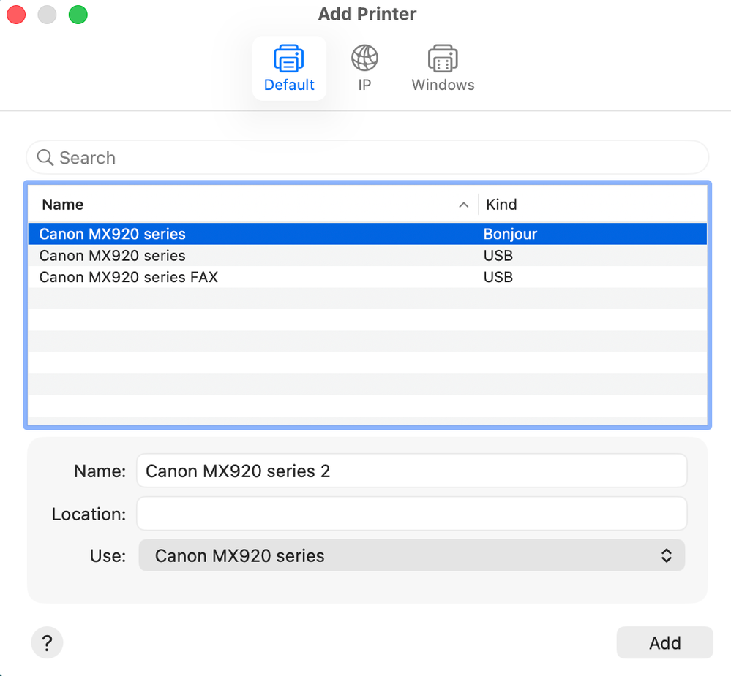731x676 pixels.
Task: Open the IP printer tab
Action: tap(364, 69)
